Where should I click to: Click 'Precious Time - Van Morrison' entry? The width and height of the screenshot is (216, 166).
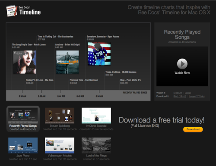[x=84, y=80]
